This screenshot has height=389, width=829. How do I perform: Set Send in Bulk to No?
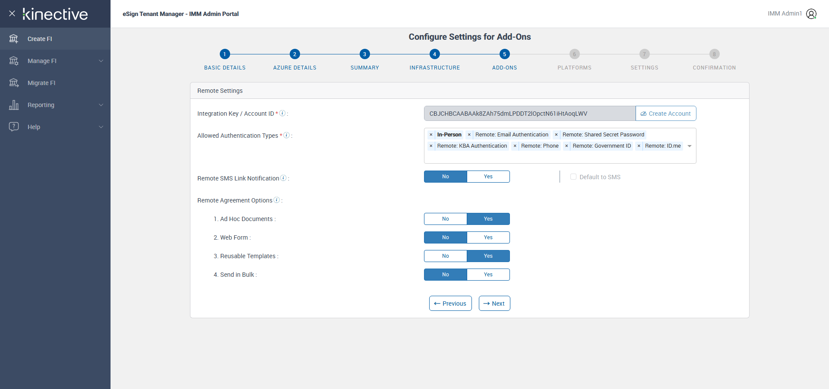446,275
